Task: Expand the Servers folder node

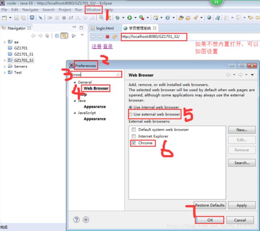Action: tap(5, 67)
